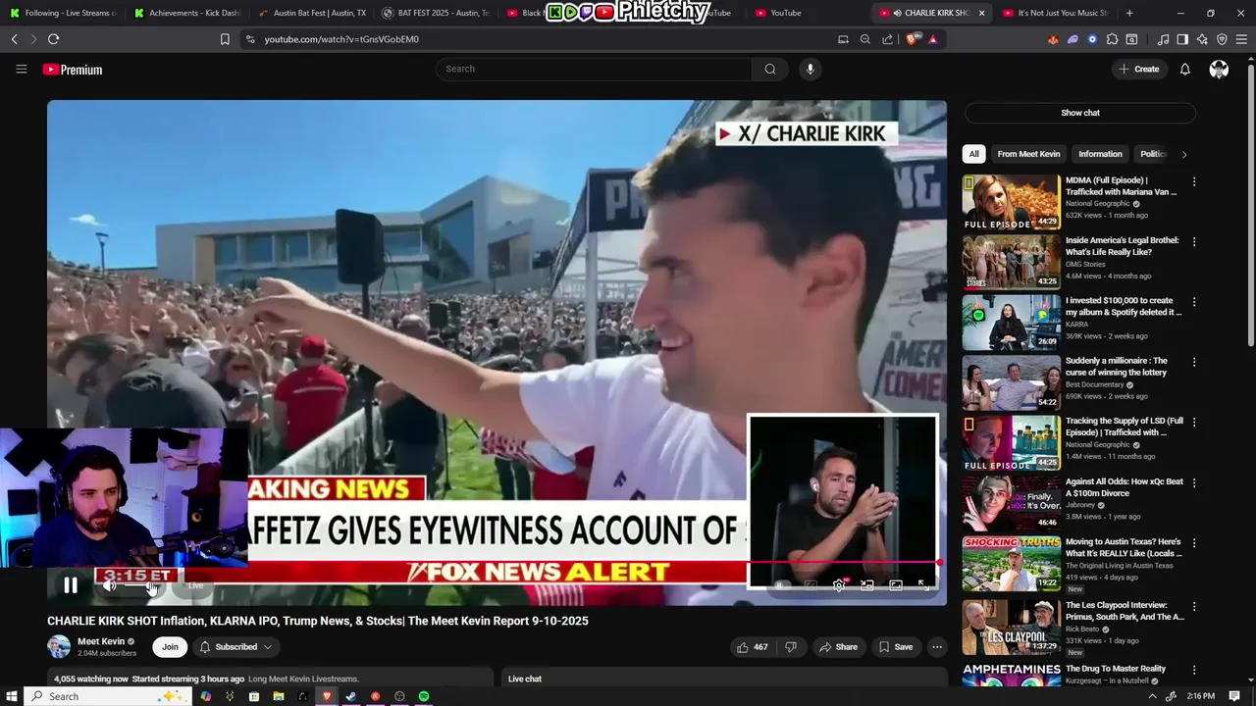Open options for the MDMA Full Episode video
1256x706 pixels.
click(x=1194, y=181)
